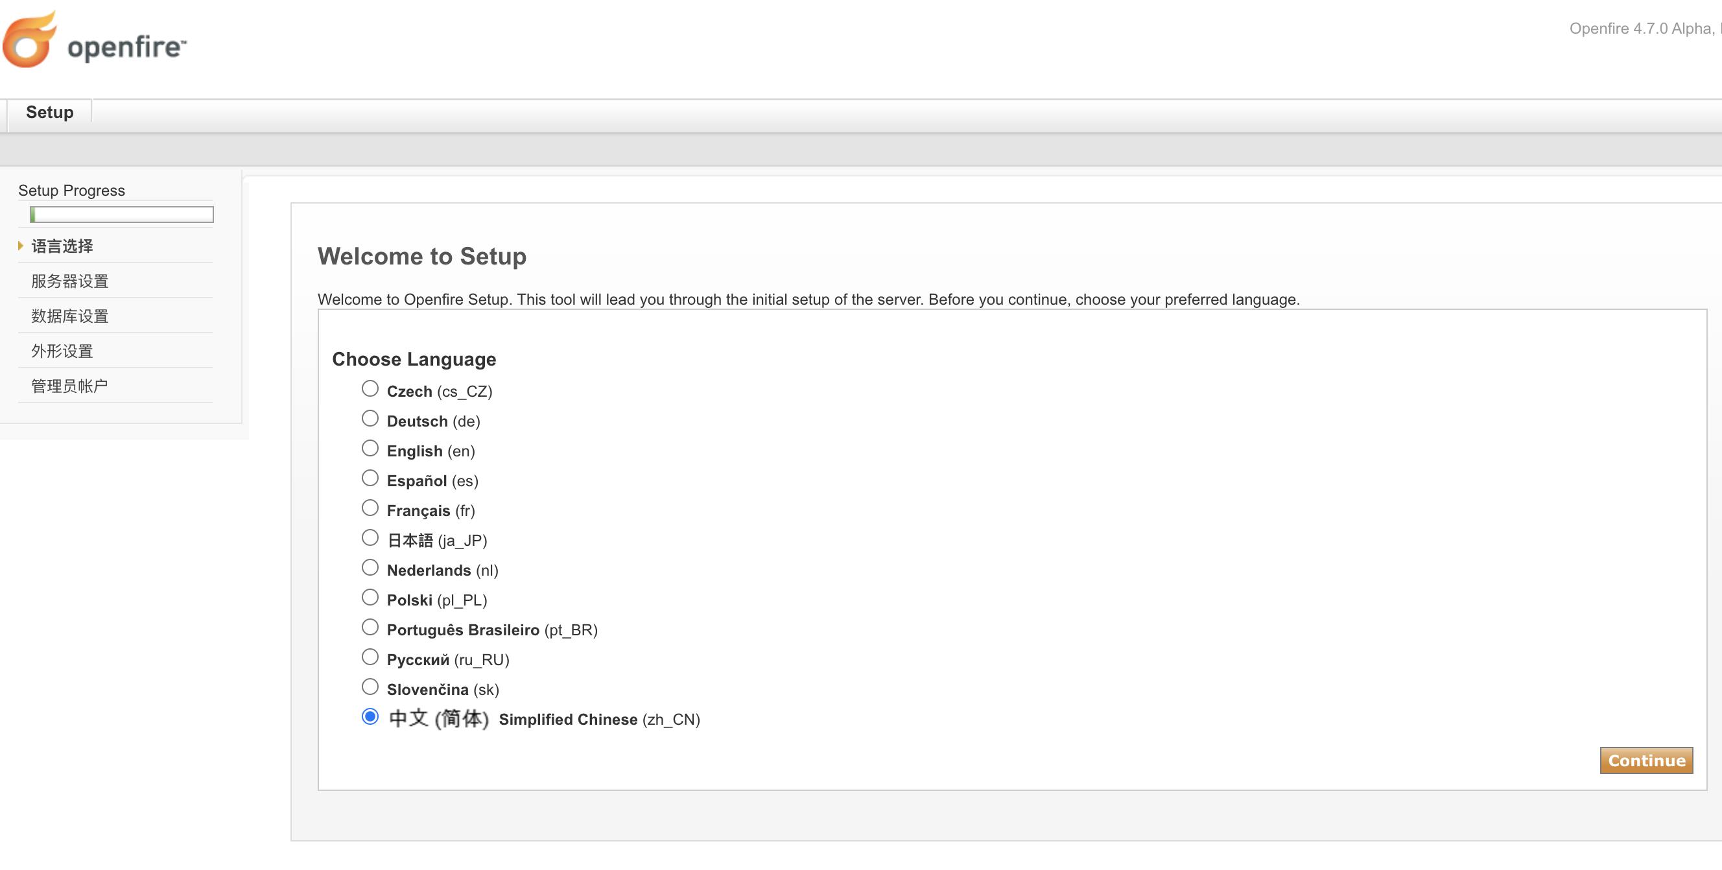This screenshot has width=1722, height=870.
Task: Select the 管理员帐户 step in sidebar
Action: click(69, 386)
